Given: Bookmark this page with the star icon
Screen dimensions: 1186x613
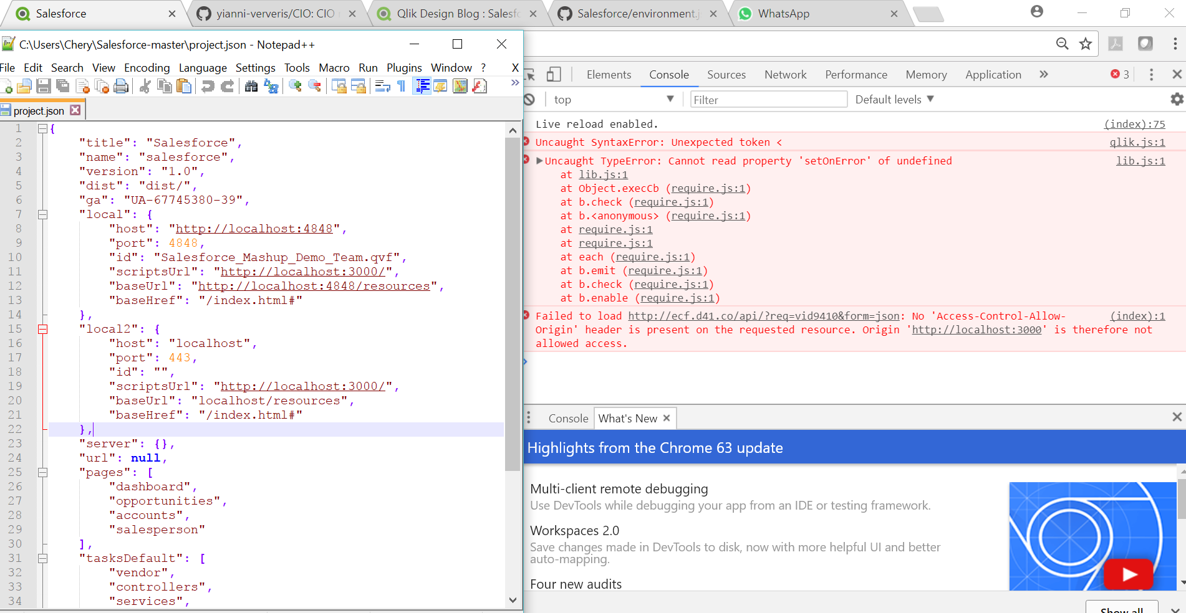Looking at the screenshot, I should point(1086,44).
